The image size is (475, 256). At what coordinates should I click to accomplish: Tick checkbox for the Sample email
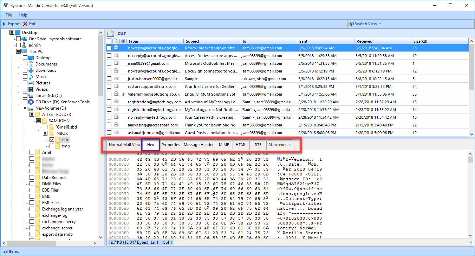(109, 79)
